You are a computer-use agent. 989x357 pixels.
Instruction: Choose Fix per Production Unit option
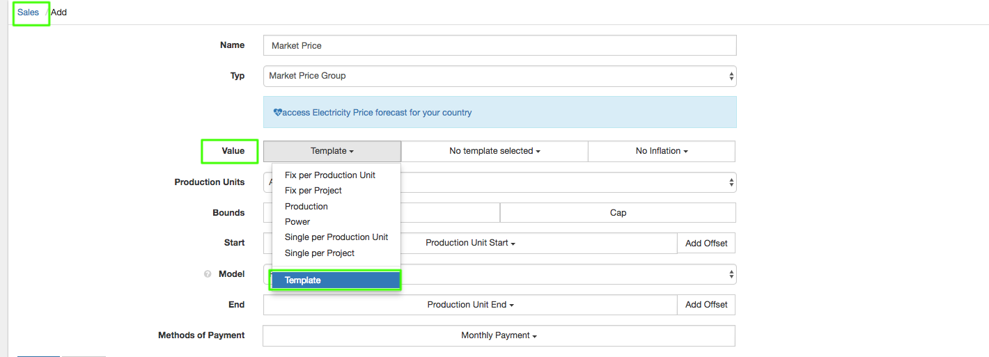[330, 175]
